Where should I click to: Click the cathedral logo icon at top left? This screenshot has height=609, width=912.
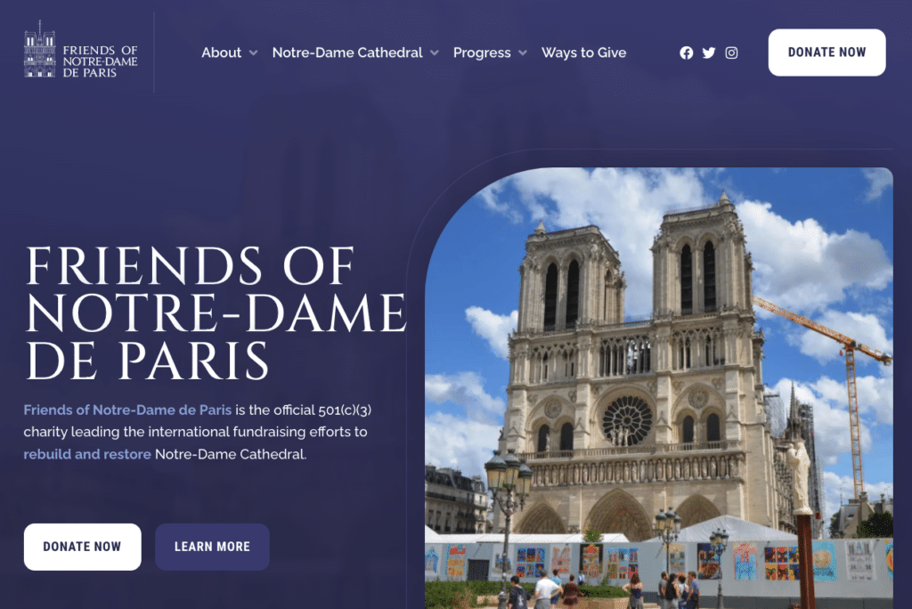(39, 49)
